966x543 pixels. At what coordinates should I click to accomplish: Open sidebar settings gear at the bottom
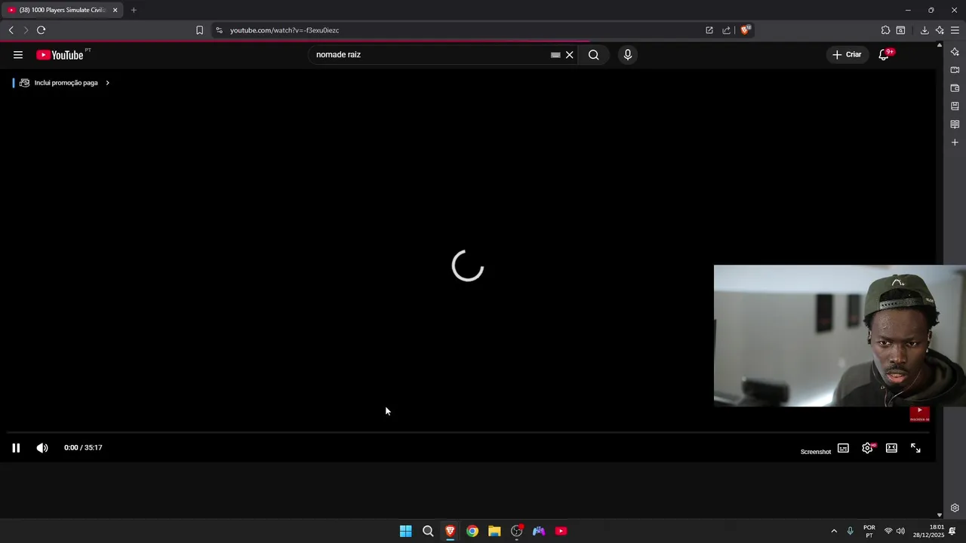(955, 508)
